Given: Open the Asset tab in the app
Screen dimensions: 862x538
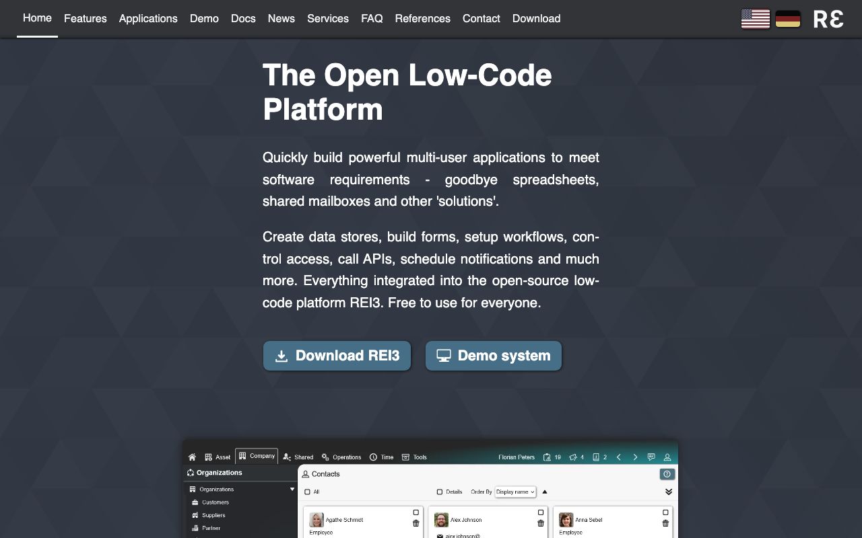Looking at the screenshot, I should coord(218,457).
